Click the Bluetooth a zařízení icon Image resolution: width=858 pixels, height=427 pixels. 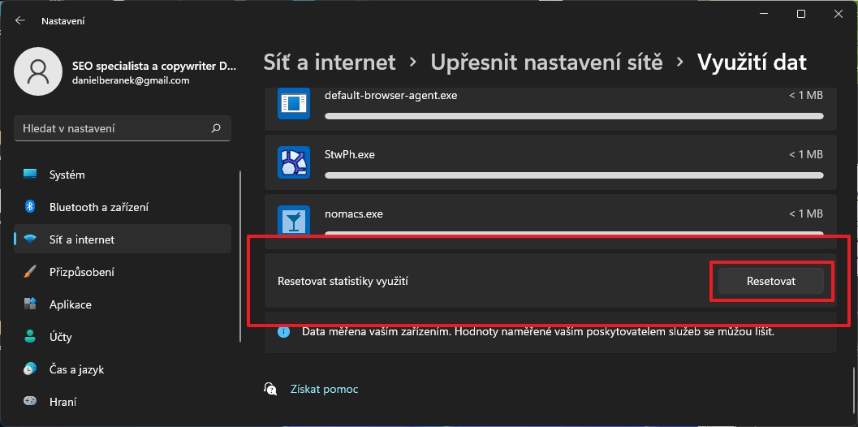(30, 207)
